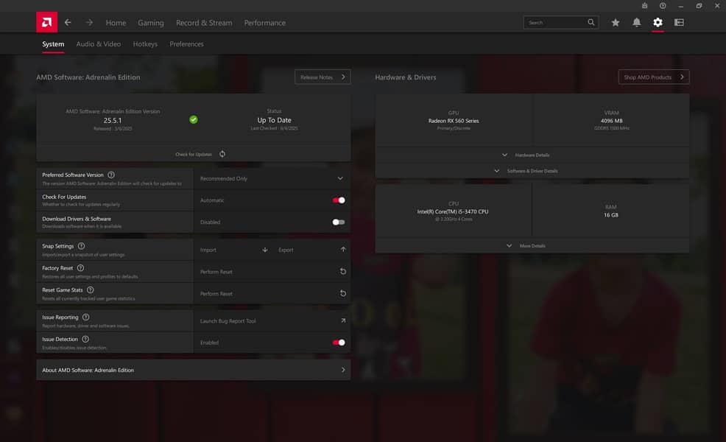
Task: Open the Performance tab
Action: tap(265, 23)
